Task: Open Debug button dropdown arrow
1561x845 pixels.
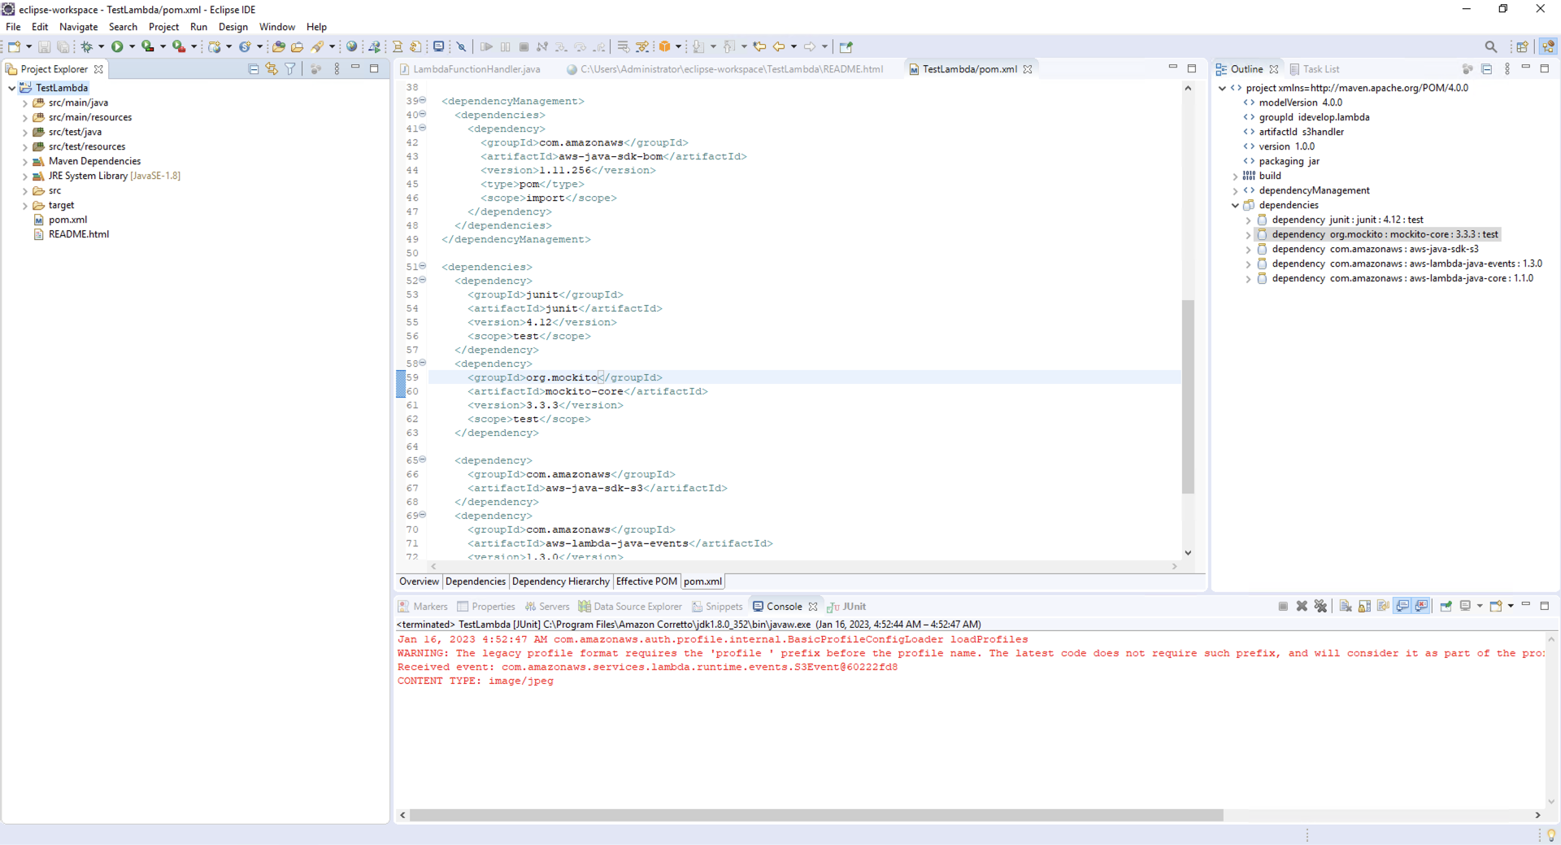Action: click(101, 47)
